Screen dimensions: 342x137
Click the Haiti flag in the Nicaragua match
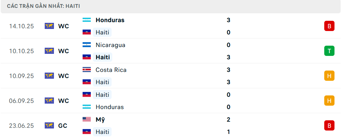pos(87,57)
